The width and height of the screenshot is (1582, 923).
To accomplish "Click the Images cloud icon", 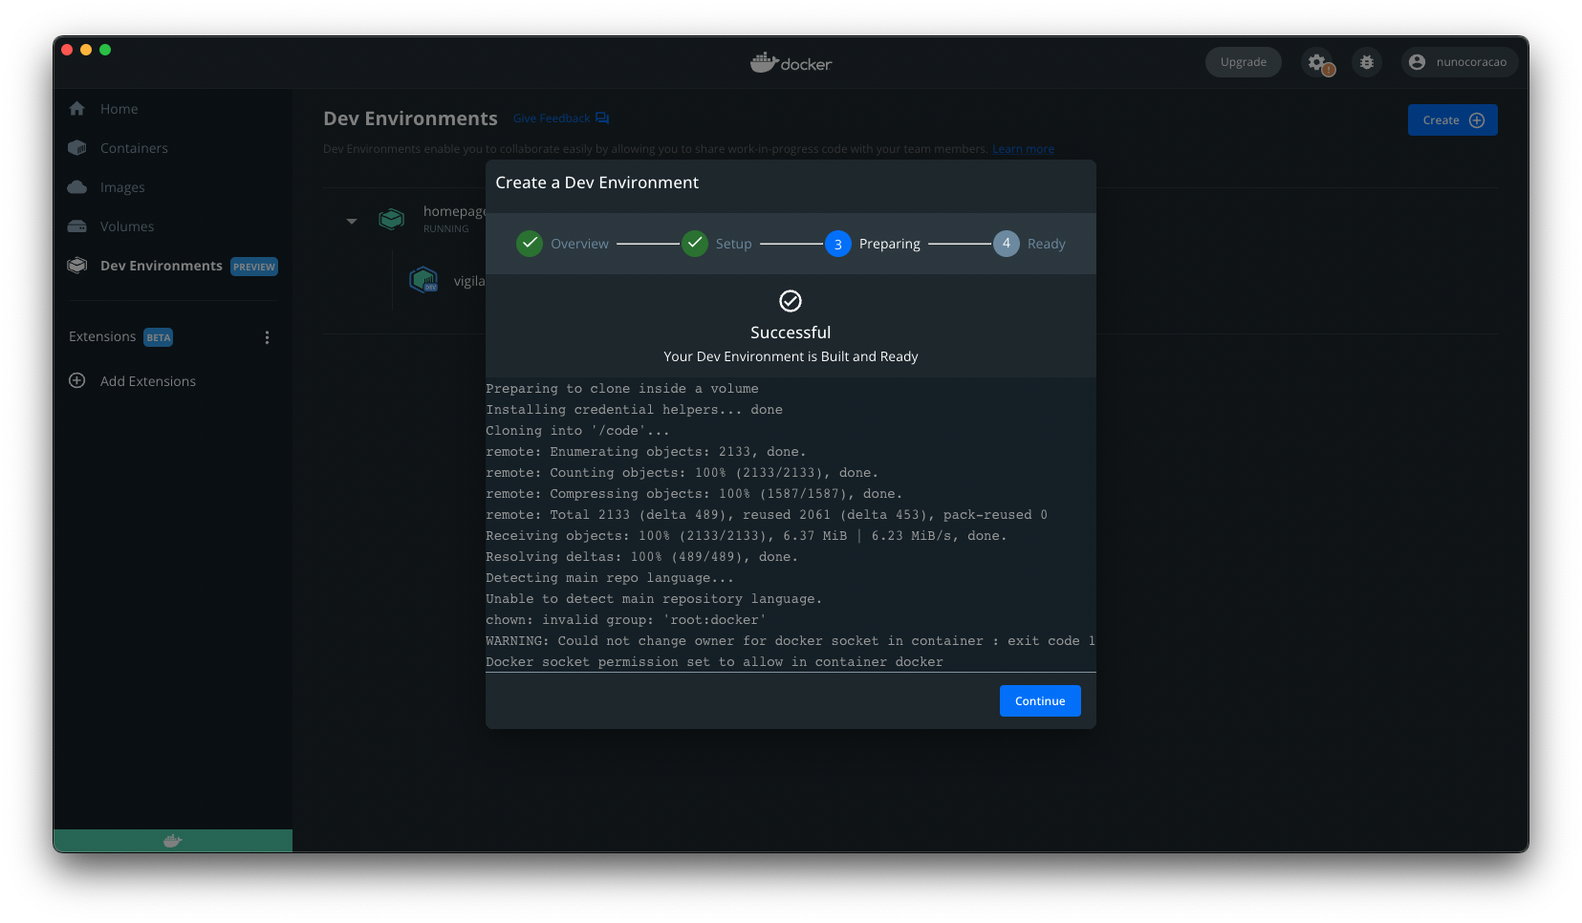I will 77,187.
